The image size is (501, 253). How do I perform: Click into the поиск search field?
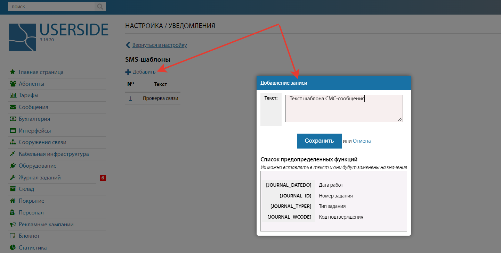51,7
